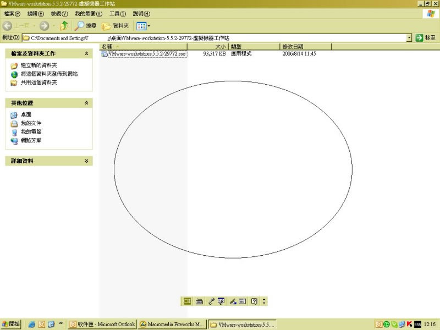The image size is (440, 330).
Task: Toggle the 資料夾 folders pane
Action: coord(116,26)
